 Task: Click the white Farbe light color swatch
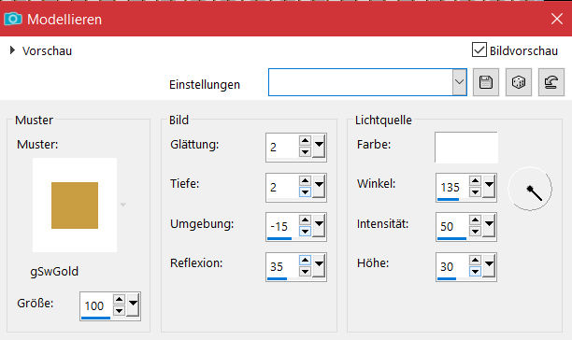point(465,148)
